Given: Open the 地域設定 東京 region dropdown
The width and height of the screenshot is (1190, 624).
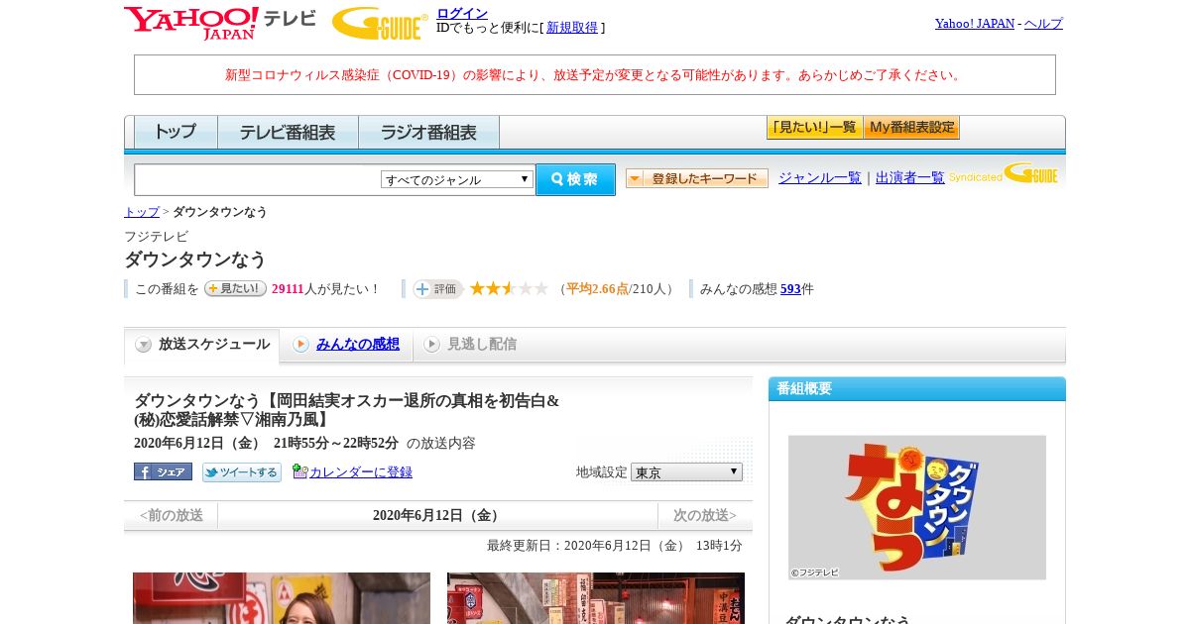Looking at the screenshot, I should pyautogui.click(x=686, y=472).
